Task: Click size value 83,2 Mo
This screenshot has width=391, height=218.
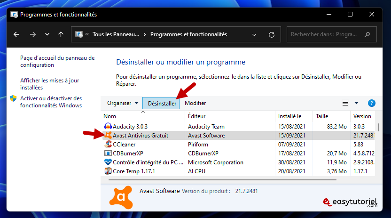Action: (x=336, y=127)
